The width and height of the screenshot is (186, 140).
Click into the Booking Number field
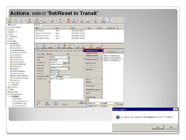coord(56,66)
